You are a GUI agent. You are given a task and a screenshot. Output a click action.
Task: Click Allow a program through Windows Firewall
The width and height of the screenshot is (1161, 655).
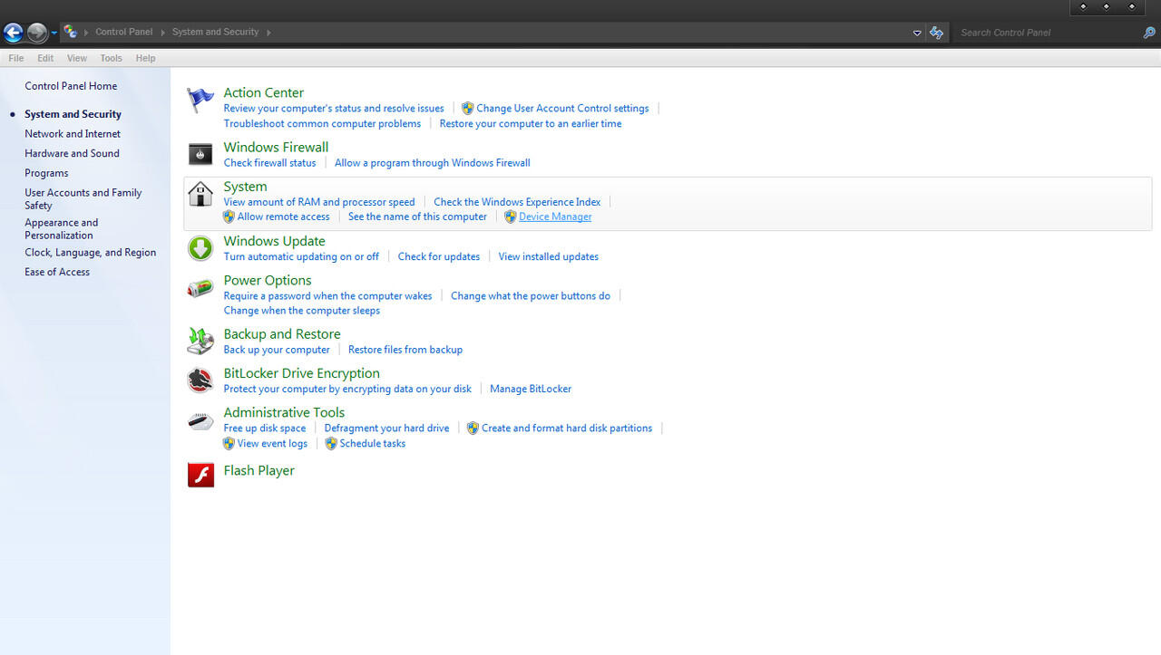(x=433, y=163)
